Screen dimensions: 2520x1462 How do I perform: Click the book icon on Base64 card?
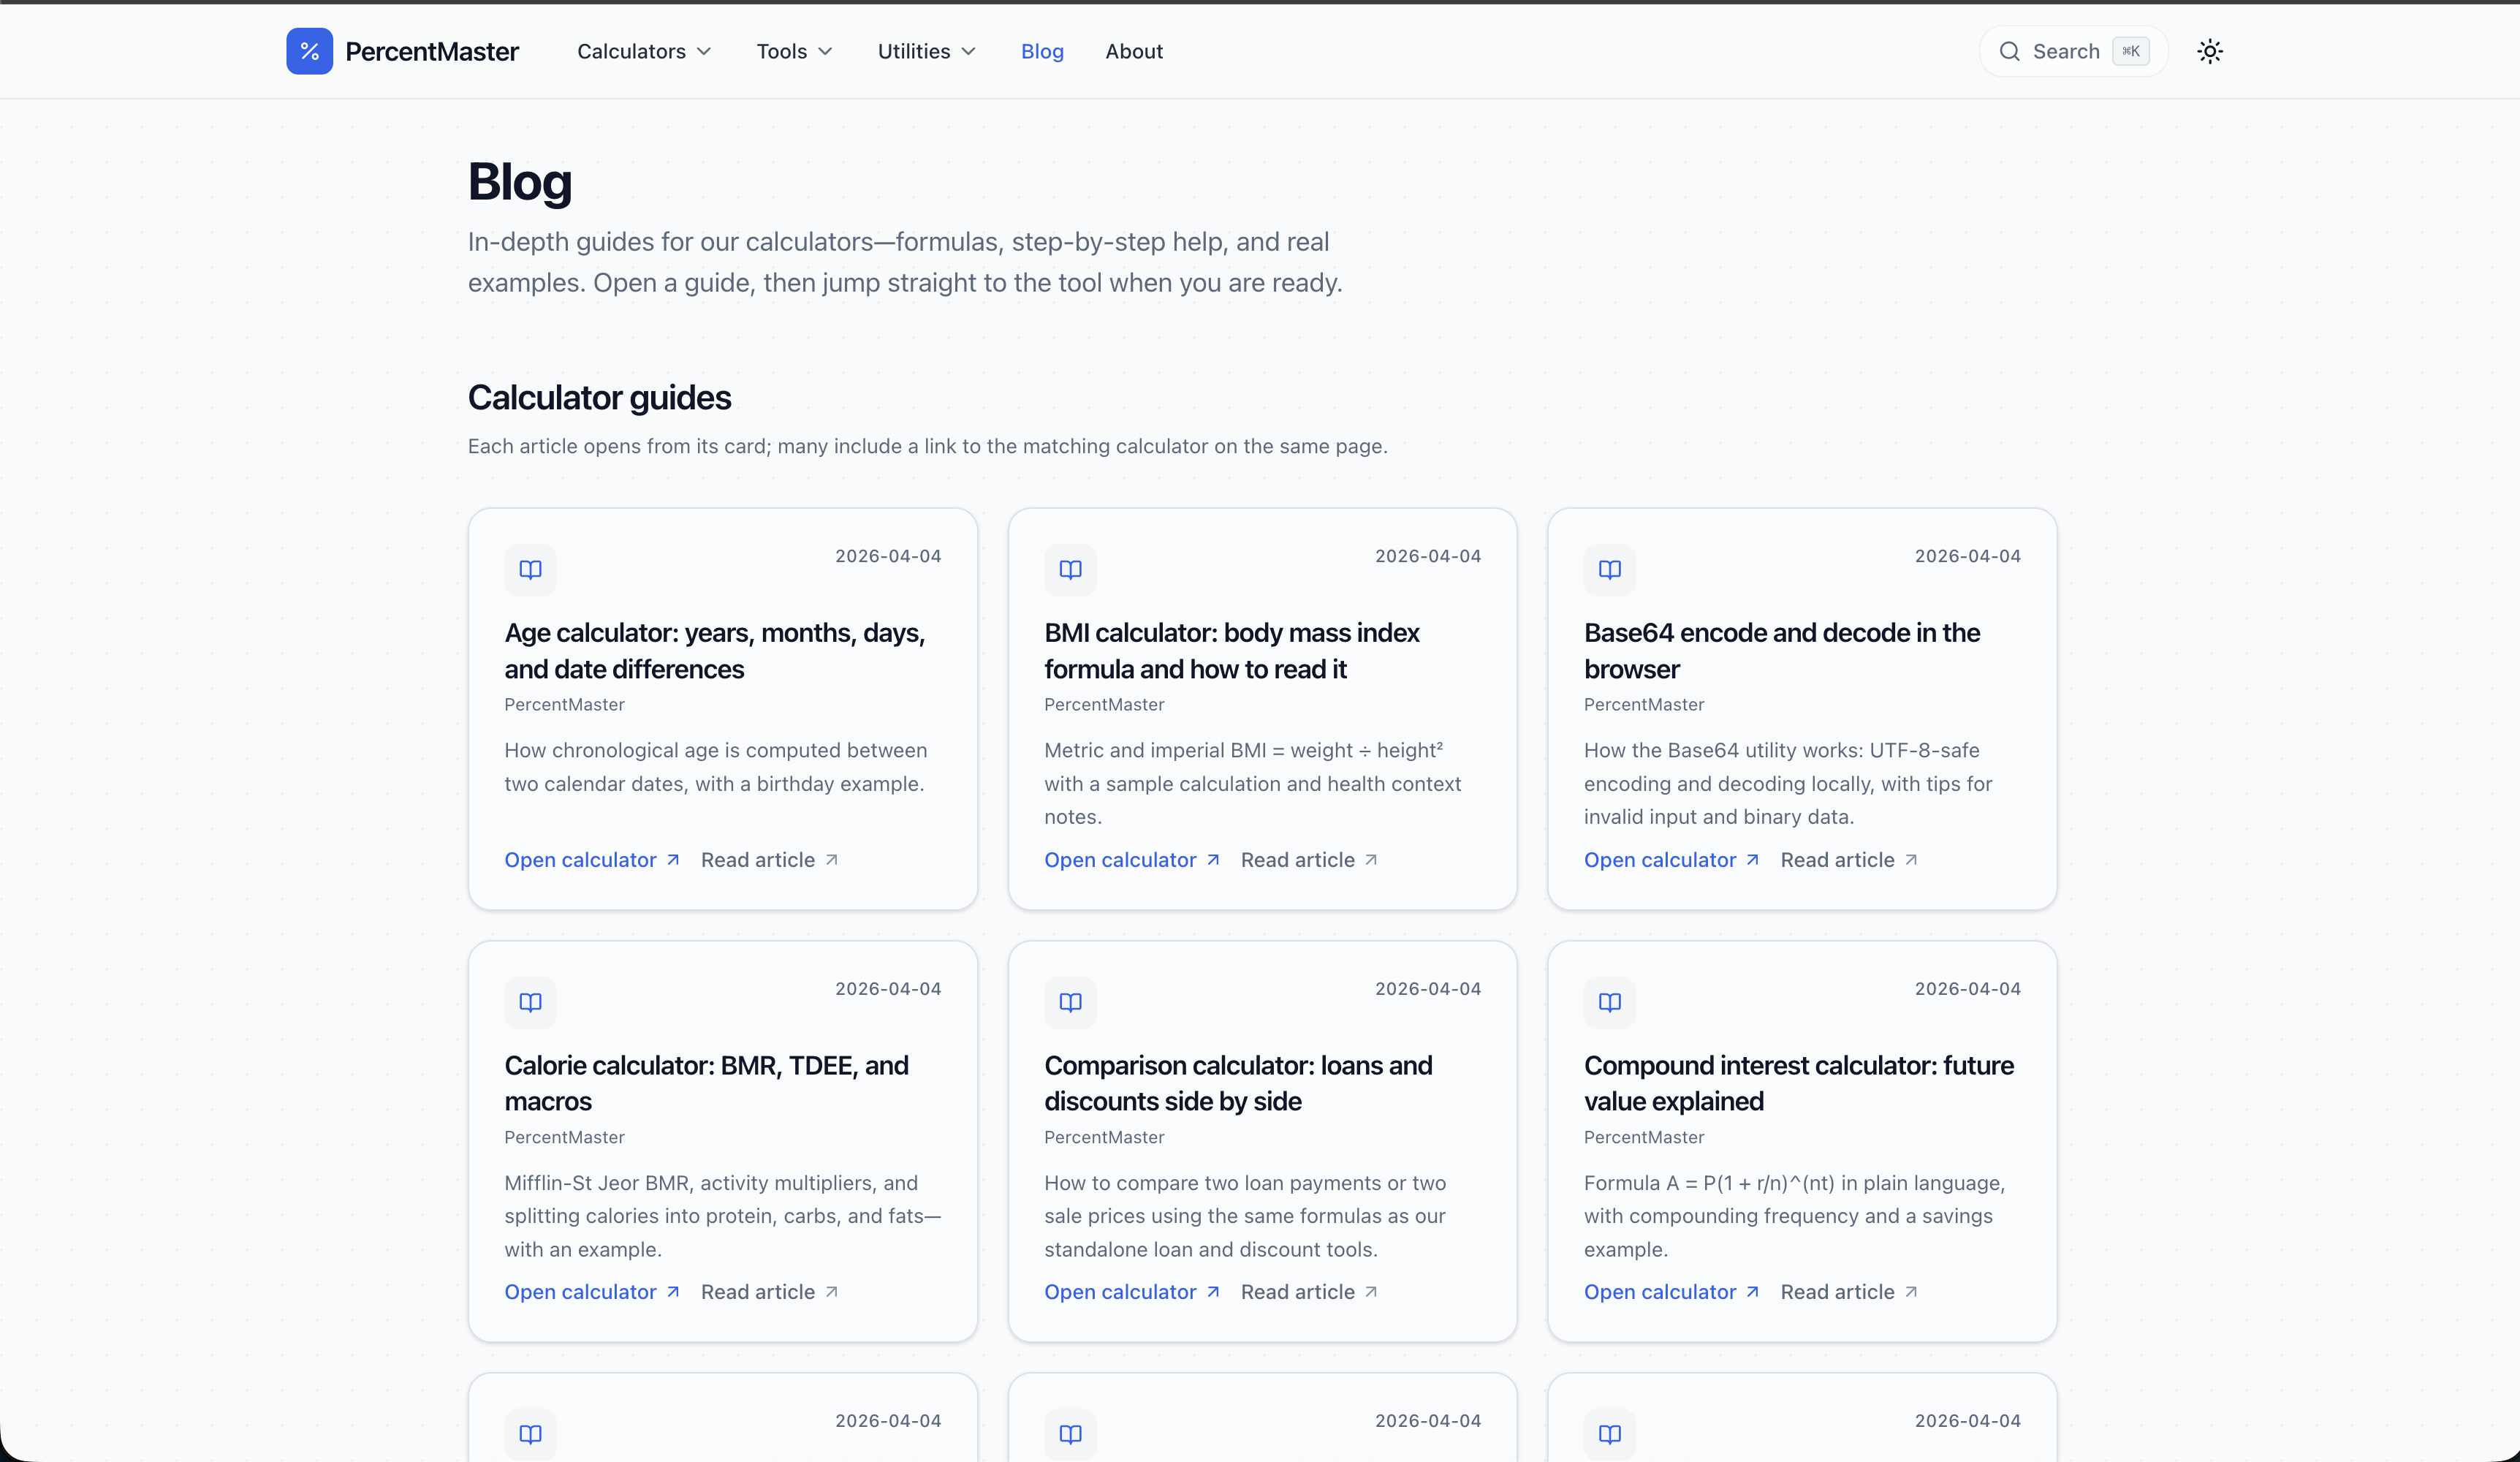pyautogui.click(x=1609, y=569)
